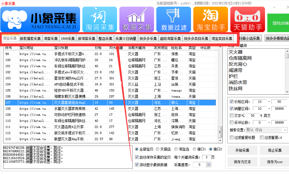Check the 过滤重复标题 option

[232, 138]
